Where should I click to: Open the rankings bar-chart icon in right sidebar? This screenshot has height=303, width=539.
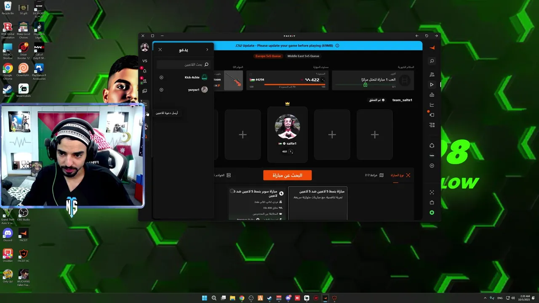pos(432,95)
